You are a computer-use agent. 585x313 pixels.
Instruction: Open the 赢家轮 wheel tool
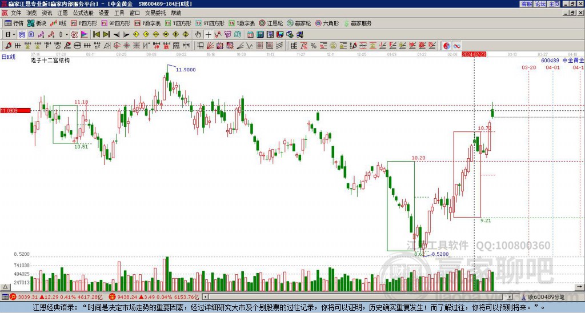pos(299,23)
